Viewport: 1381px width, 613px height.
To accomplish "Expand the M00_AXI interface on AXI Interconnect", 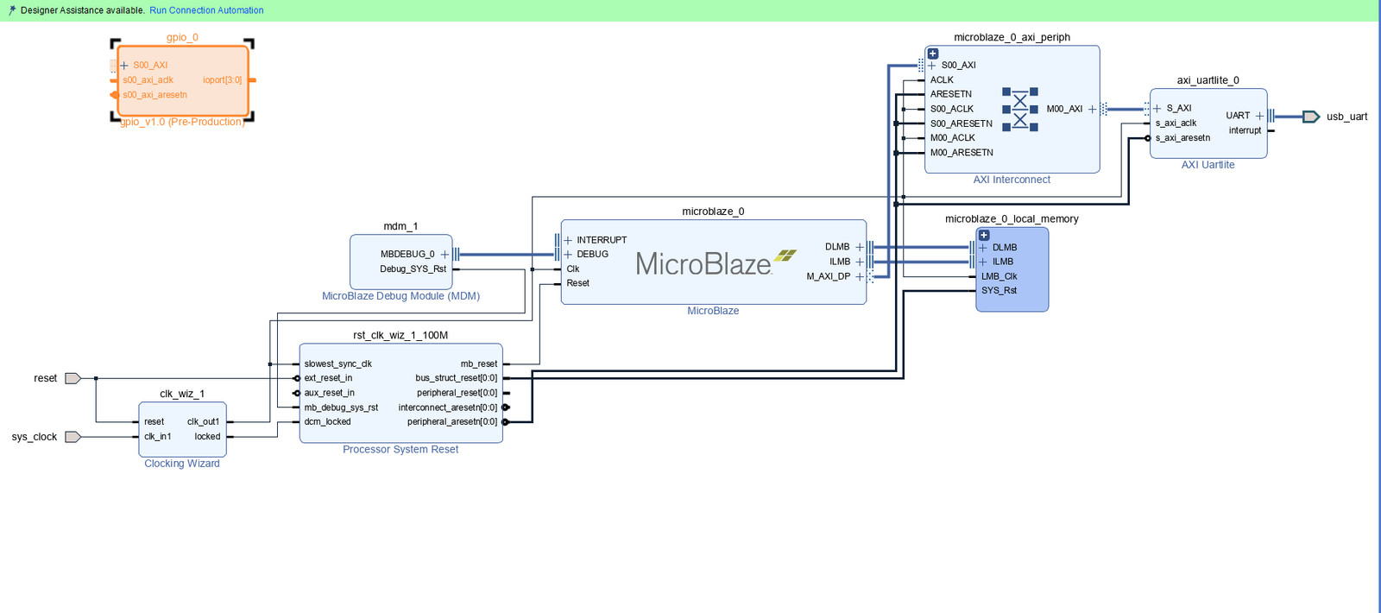I will 1092,109.
